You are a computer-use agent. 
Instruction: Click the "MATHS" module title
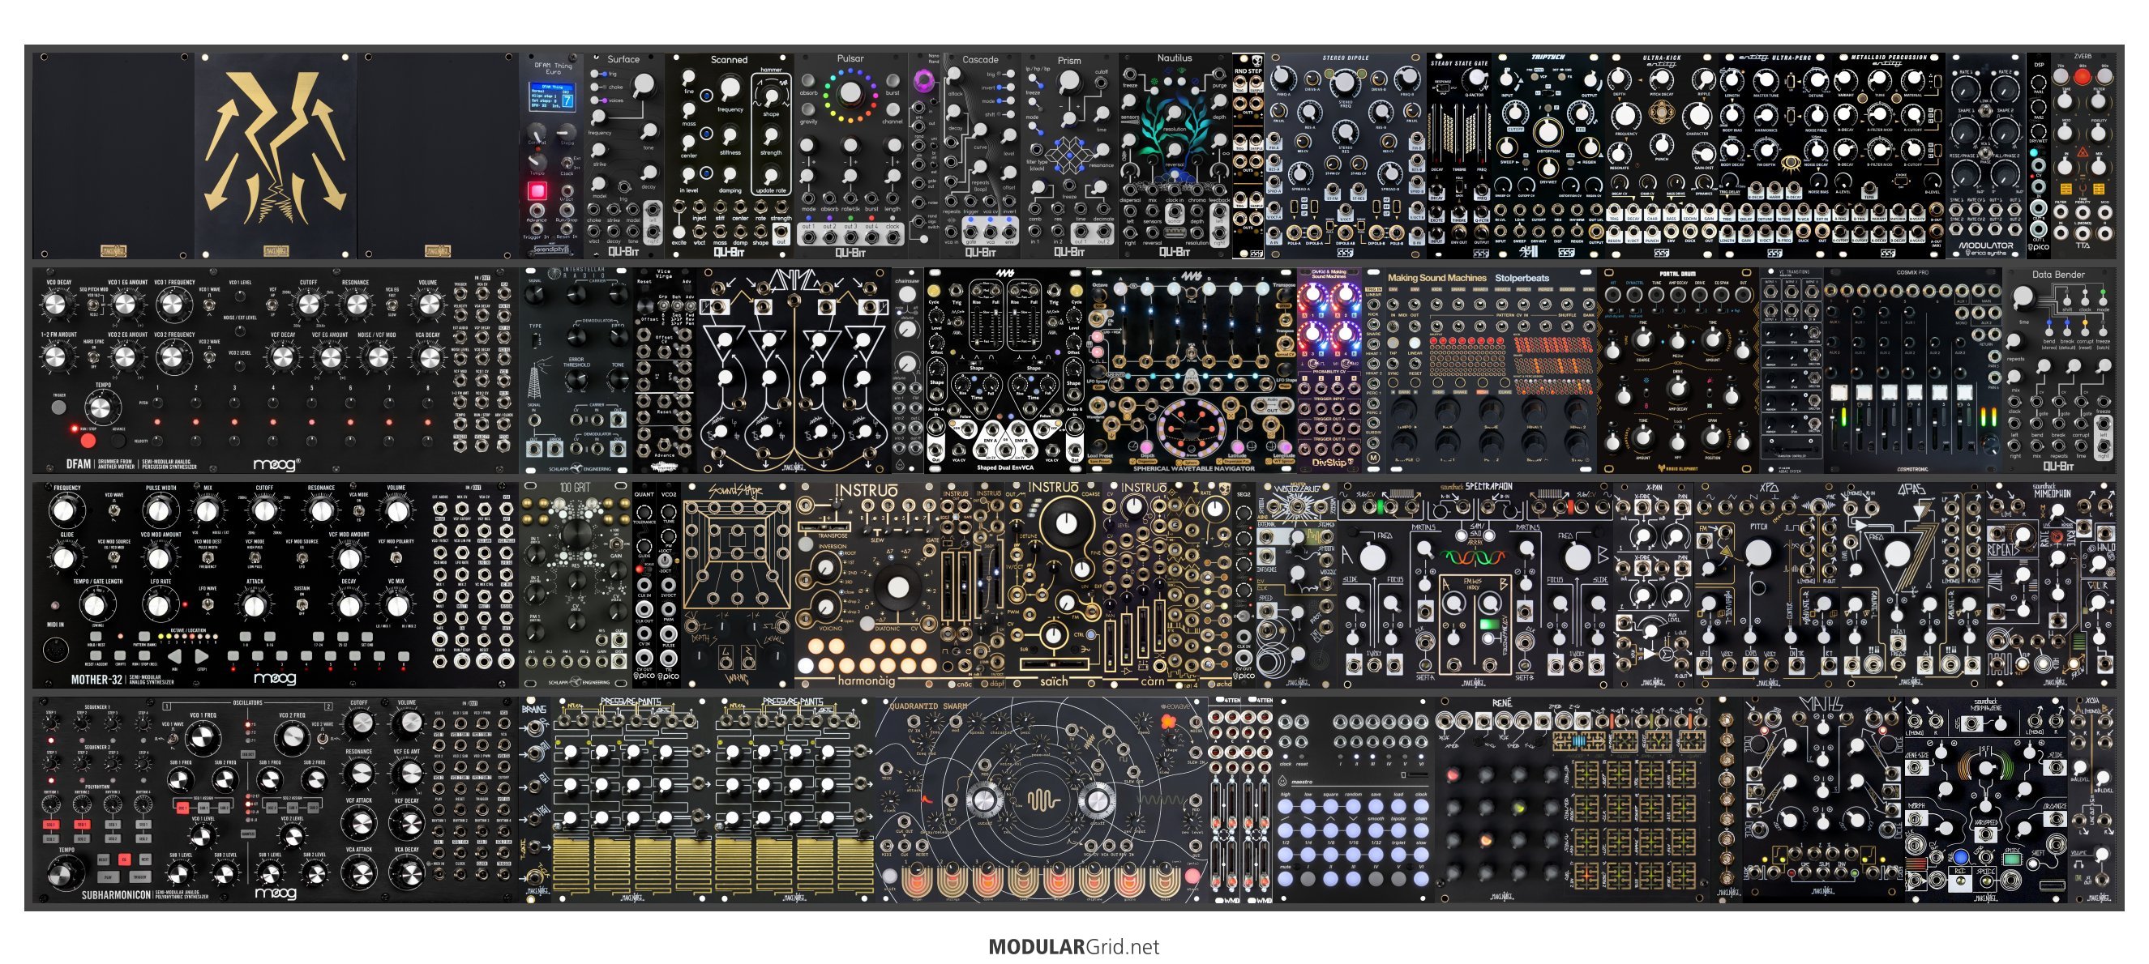(x=1823, y=705)
